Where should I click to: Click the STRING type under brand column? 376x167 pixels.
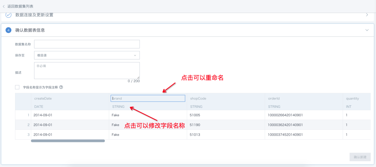119,107
